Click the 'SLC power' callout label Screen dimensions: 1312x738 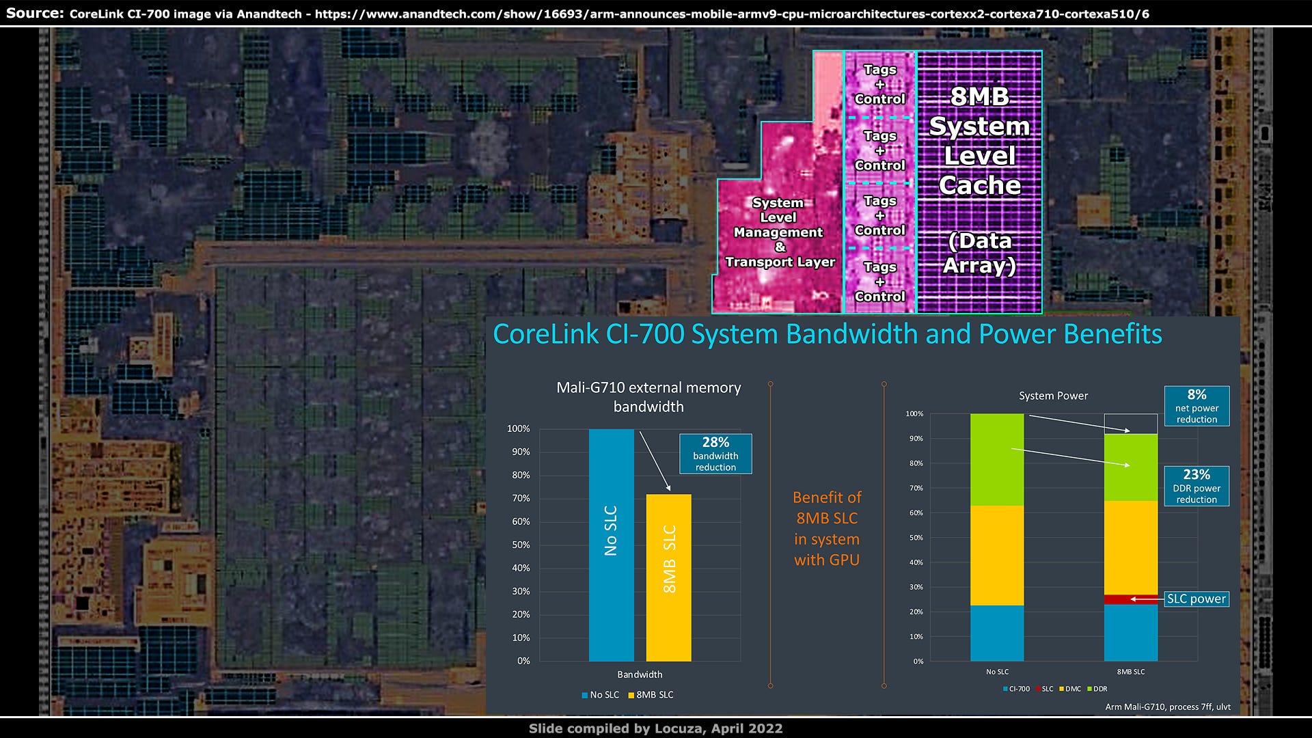[1197, 599]
